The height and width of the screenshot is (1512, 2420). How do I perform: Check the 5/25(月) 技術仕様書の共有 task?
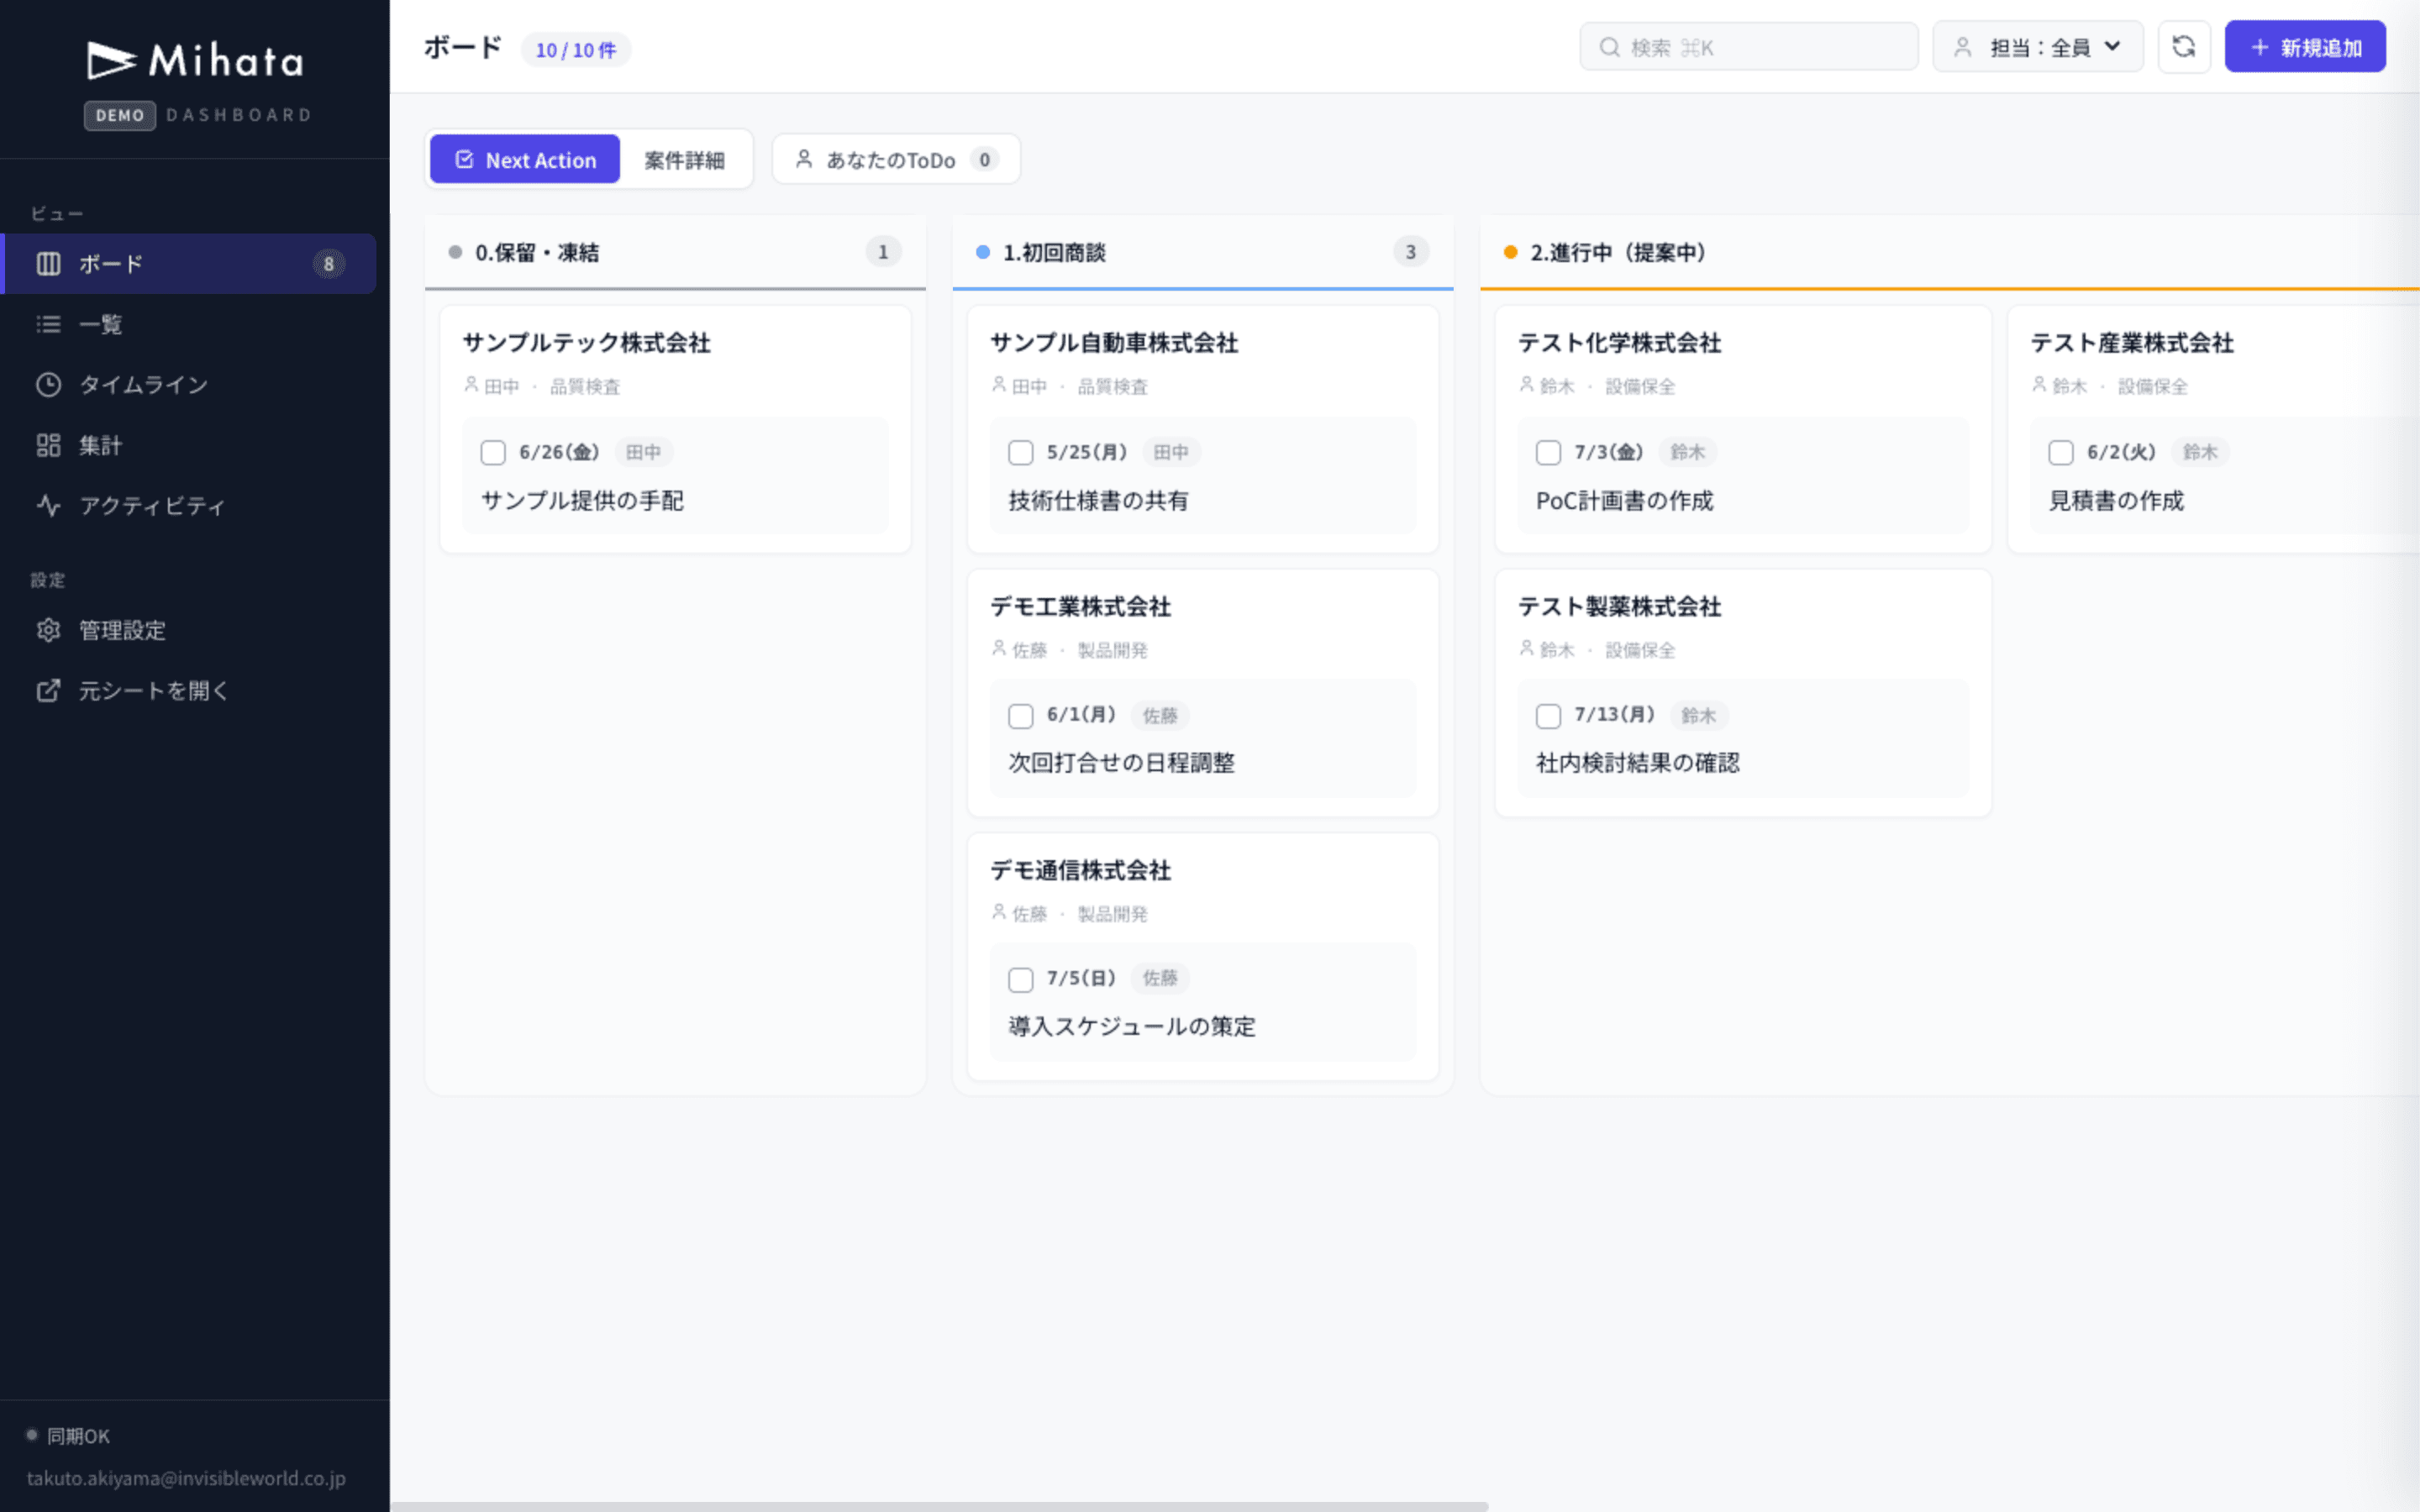[1021, 453]
